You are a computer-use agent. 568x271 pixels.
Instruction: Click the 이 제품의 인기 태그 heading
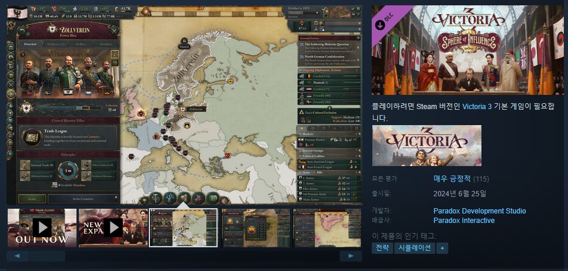[404, 236]
